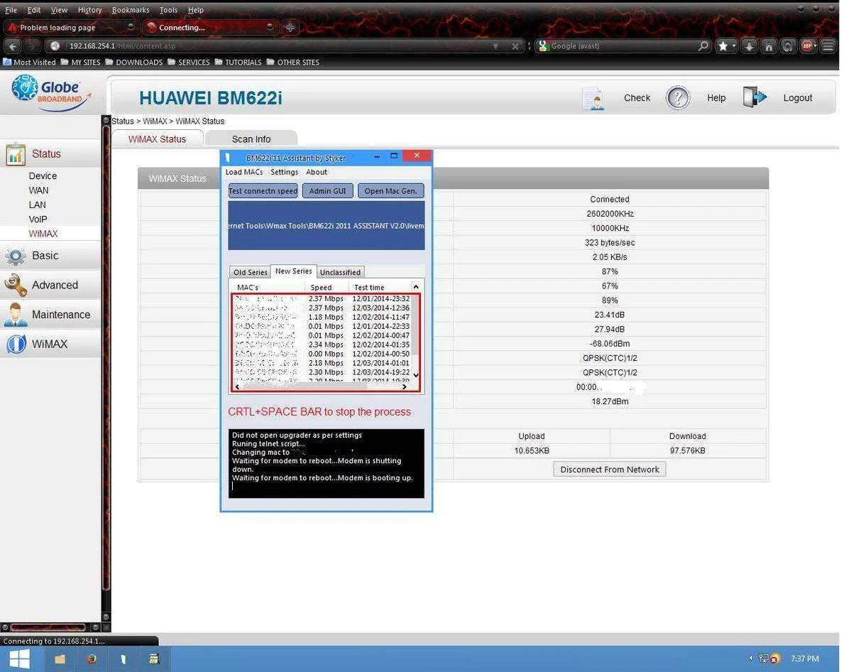Image resolution: width=851 pixels, height=672 pixels.
Task: Open the VoIP page in sidebar
Action: pyautogui.click(x=38, y=220)
